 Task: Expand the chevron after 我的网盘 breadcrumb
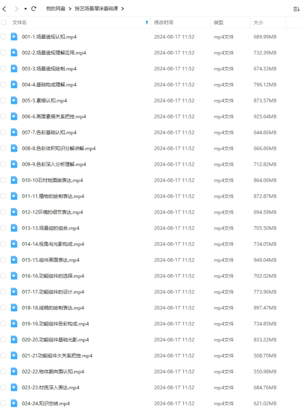pos(70,9)
